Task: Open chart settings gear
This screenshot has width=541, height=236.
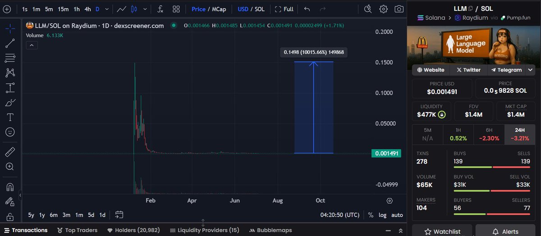Action: tap(383, 9)
